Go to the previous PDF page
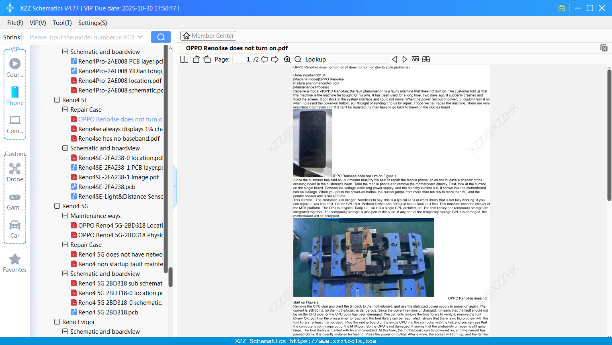This screenshot has height=345, width=612. [x=264, y=60]
